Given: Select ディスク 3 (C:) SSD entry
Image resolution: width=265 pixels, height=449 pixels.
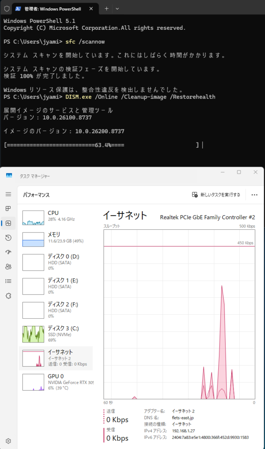Looking at the screenshot, I should pos(56,334).
